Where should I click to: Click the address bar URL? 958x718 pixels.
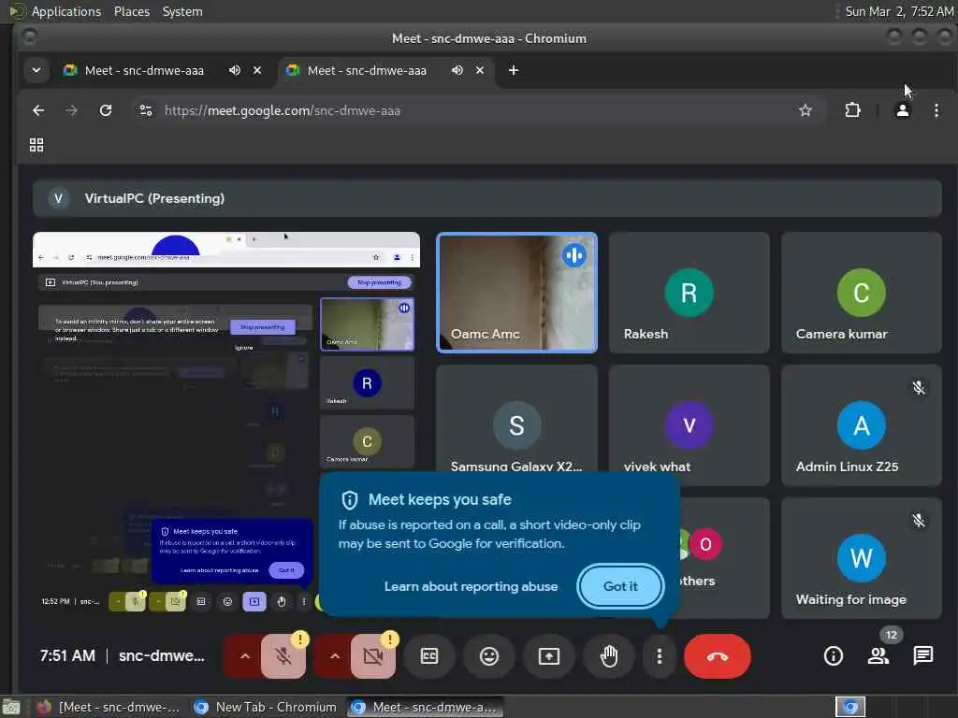click(283, 110)
